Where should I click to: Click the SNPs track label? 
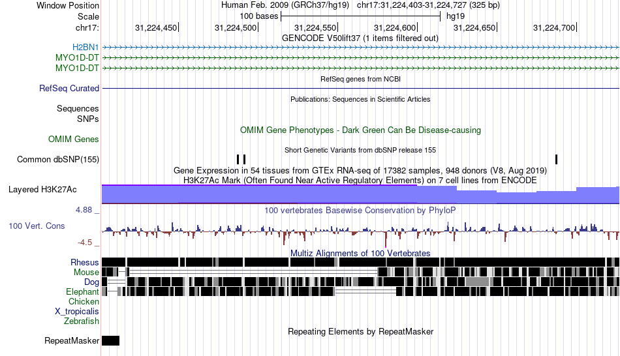(88, 119)
